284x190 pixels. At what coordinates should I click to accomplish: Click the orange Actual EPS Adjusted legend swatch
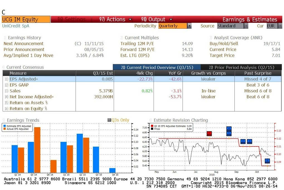[4, 129]
